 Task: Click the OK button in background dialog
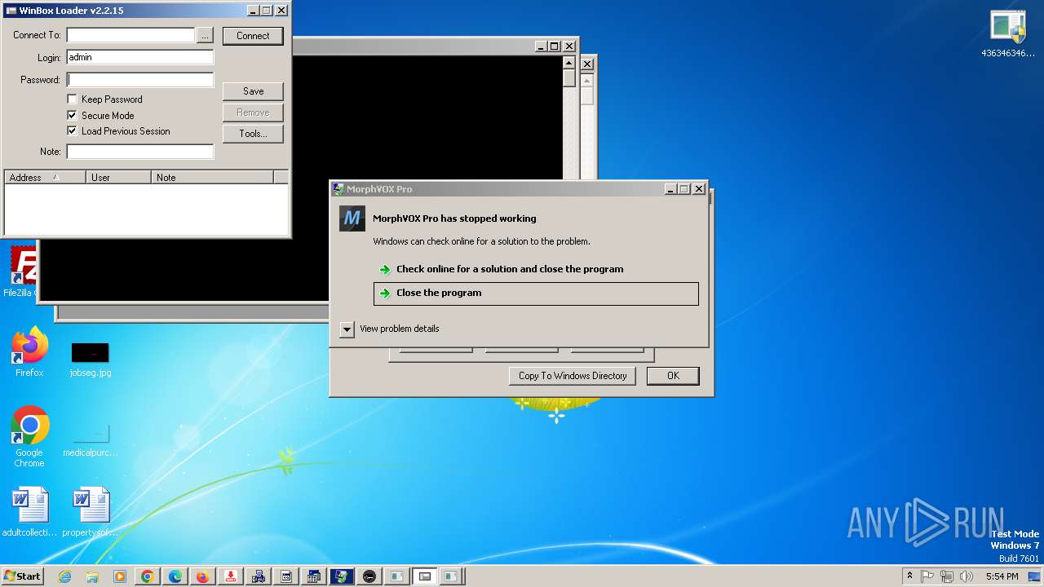673,376
